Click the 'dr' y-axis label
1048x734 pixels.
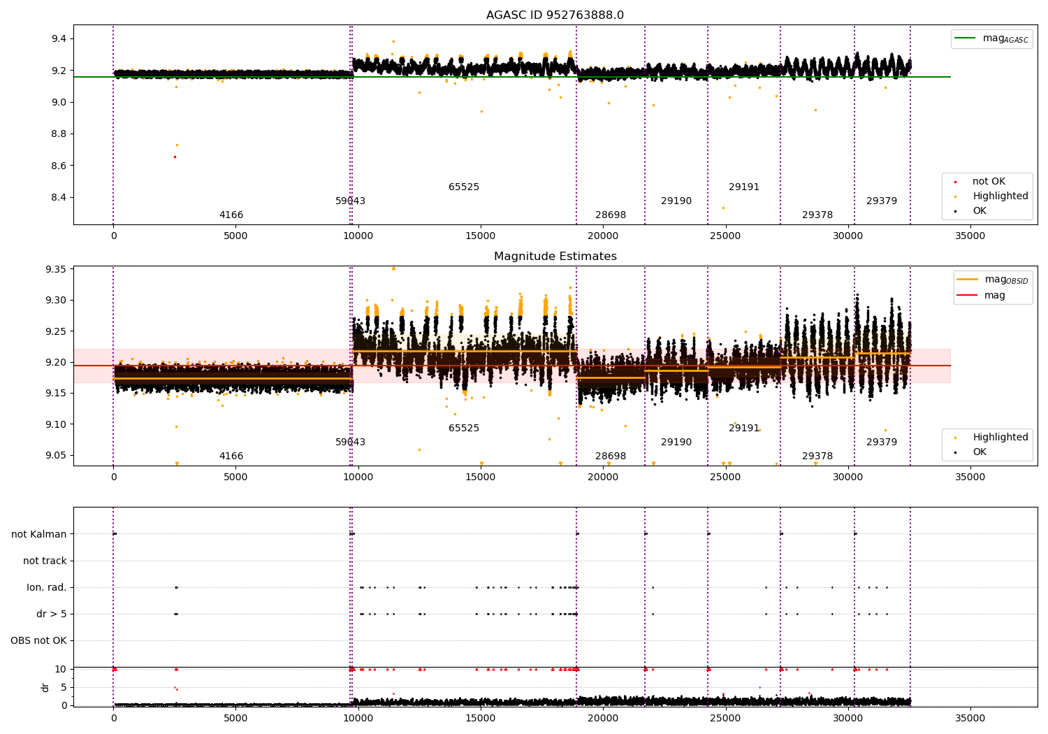click(x=45, y=687)
